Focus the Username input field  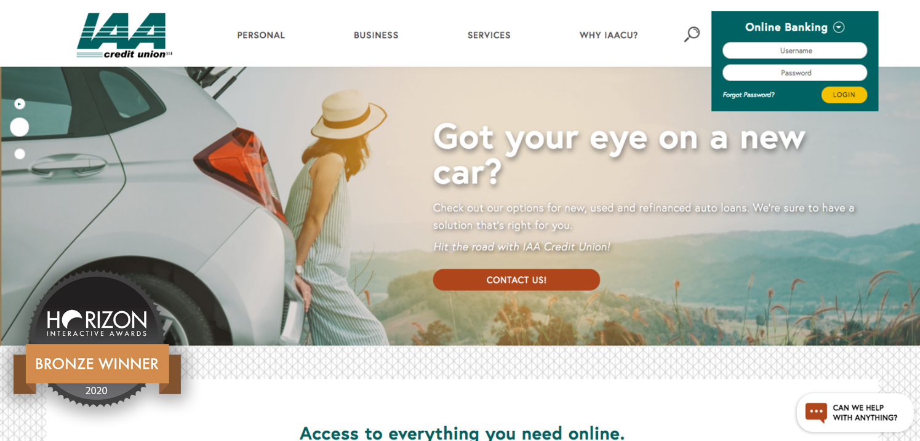click(x=794, y=50)
